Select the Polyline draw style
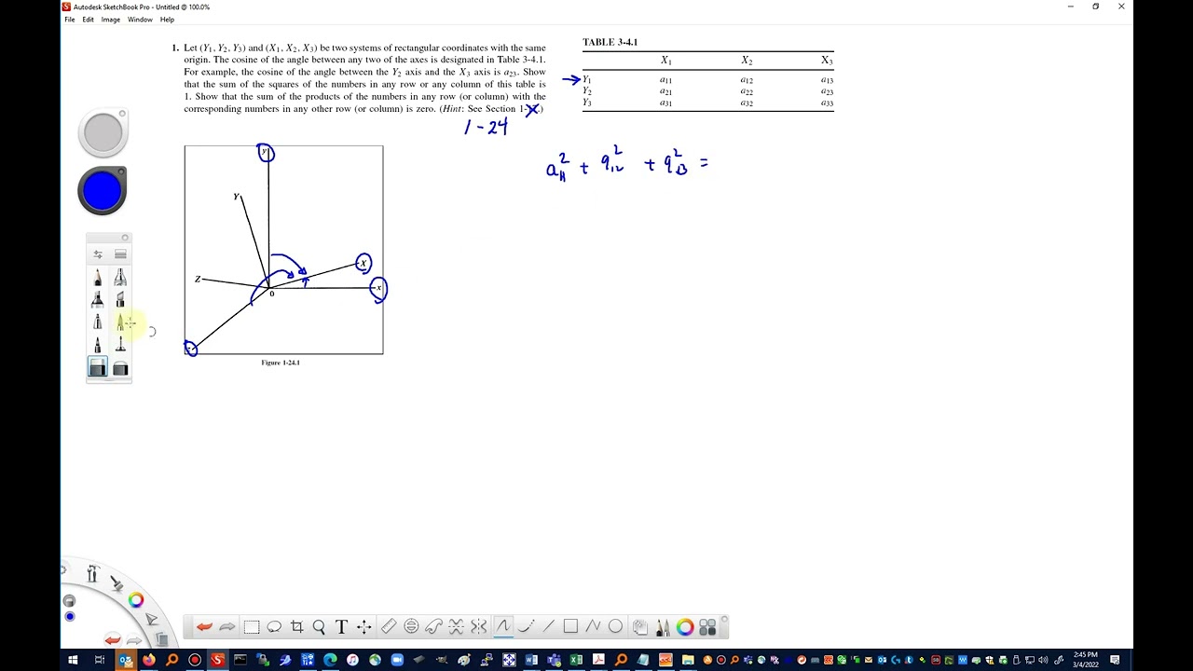Viewport: 1193px width, 671px height. coord(593,627)
